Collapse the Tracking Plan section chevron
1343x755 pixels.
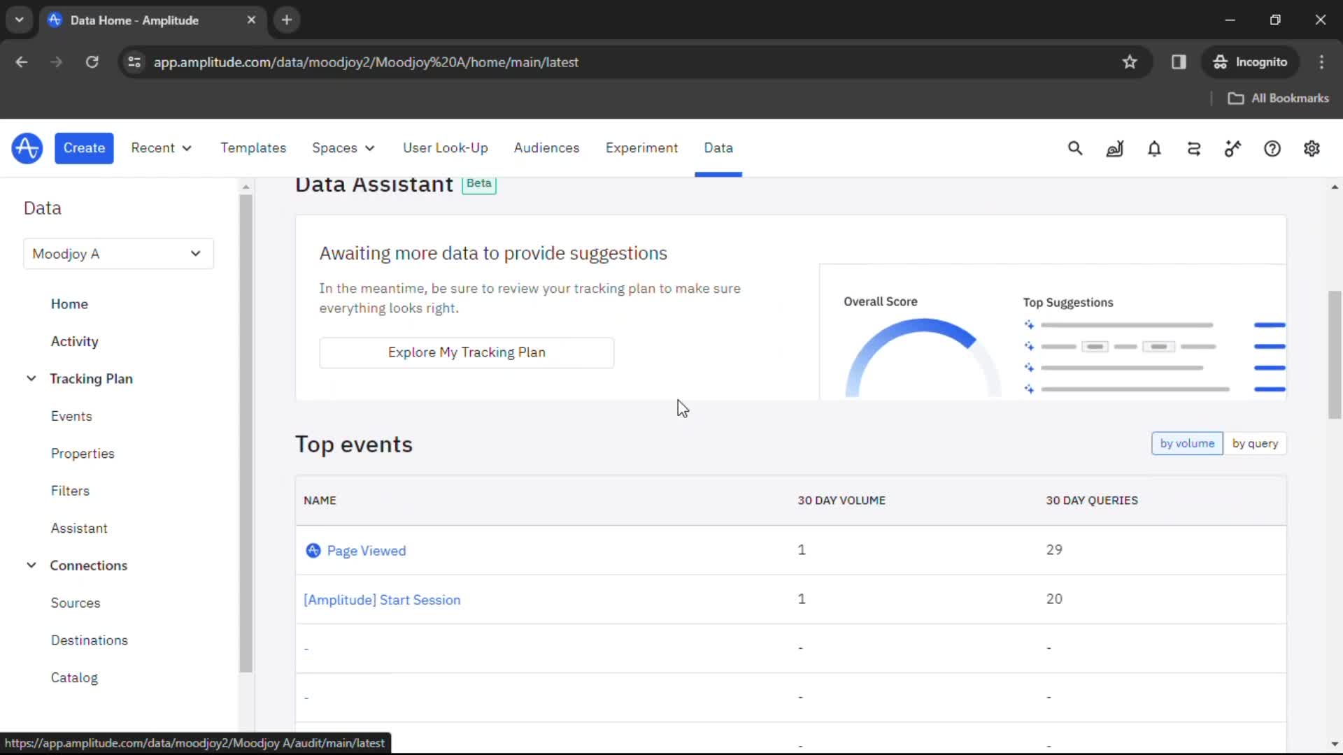point(31,379)
